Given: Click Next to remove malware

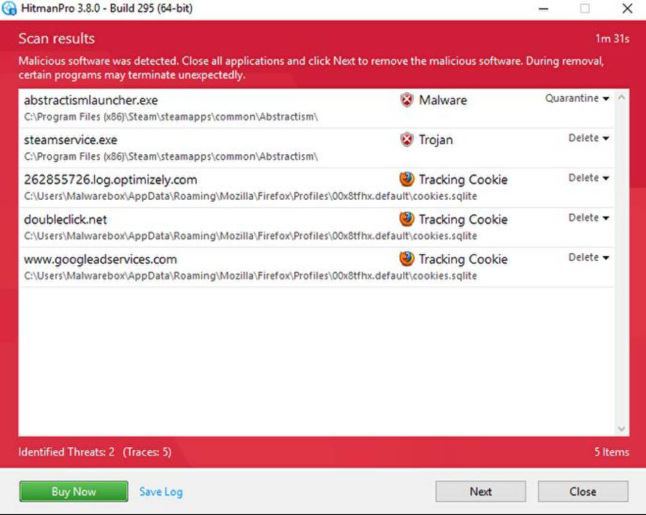Looking at the screenshot, I should (481, 491).
